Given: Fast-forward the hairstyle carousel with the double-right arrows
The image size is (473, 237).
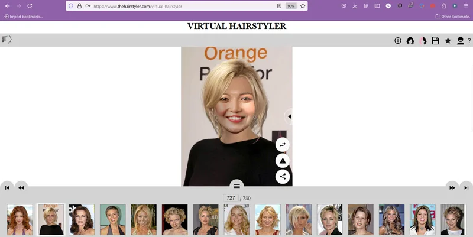Looking at the screenshot, I should coord(452,187).
